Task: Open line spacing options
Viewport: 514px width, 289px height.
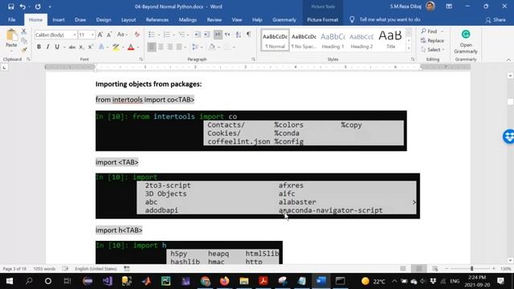Action: click(196, 47)
